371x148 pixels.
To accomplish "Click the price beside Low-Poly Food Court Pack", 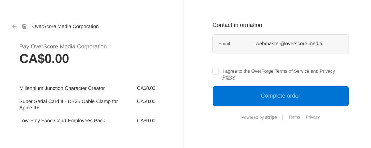I will pos(146,121).
